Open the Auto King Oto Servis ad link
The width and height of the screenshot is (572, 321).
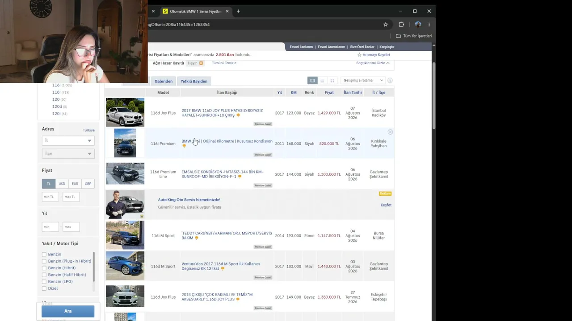coord(189,200)
